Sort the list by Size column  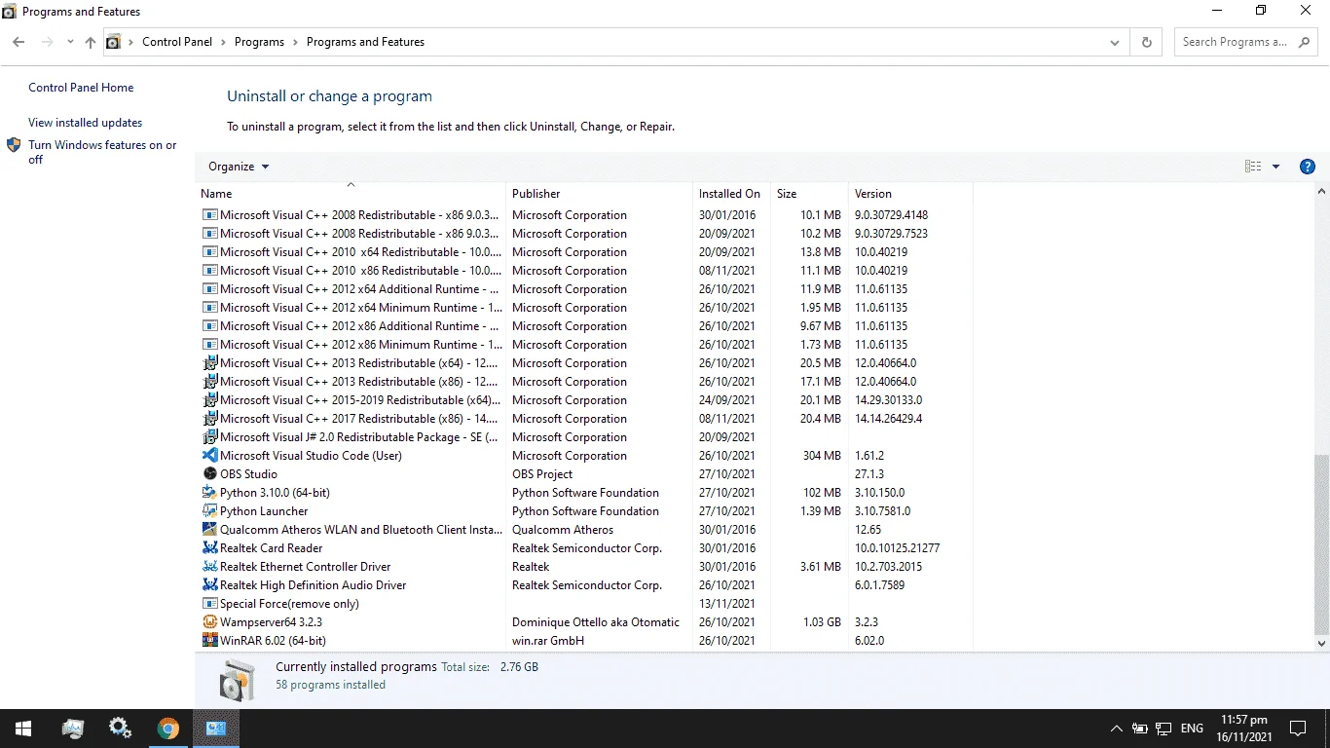click(809, 194)
